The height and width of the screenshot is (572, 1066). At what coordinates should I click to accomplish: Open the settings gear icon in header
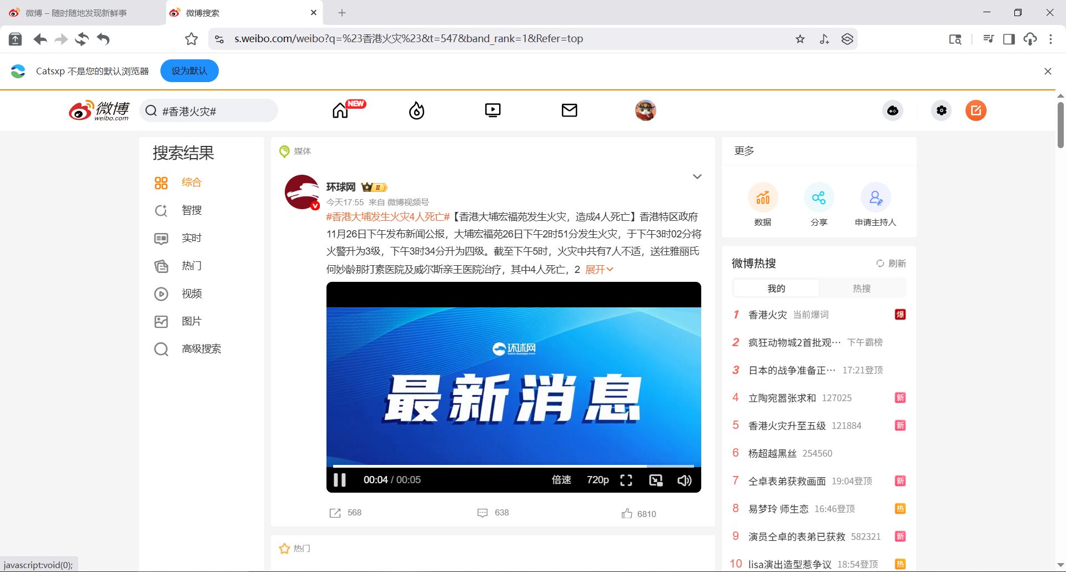pos(941,110)
